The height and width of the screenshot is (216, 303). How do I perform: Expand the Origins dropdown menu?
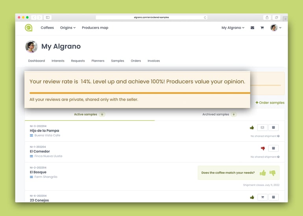(x=68, y=28)
